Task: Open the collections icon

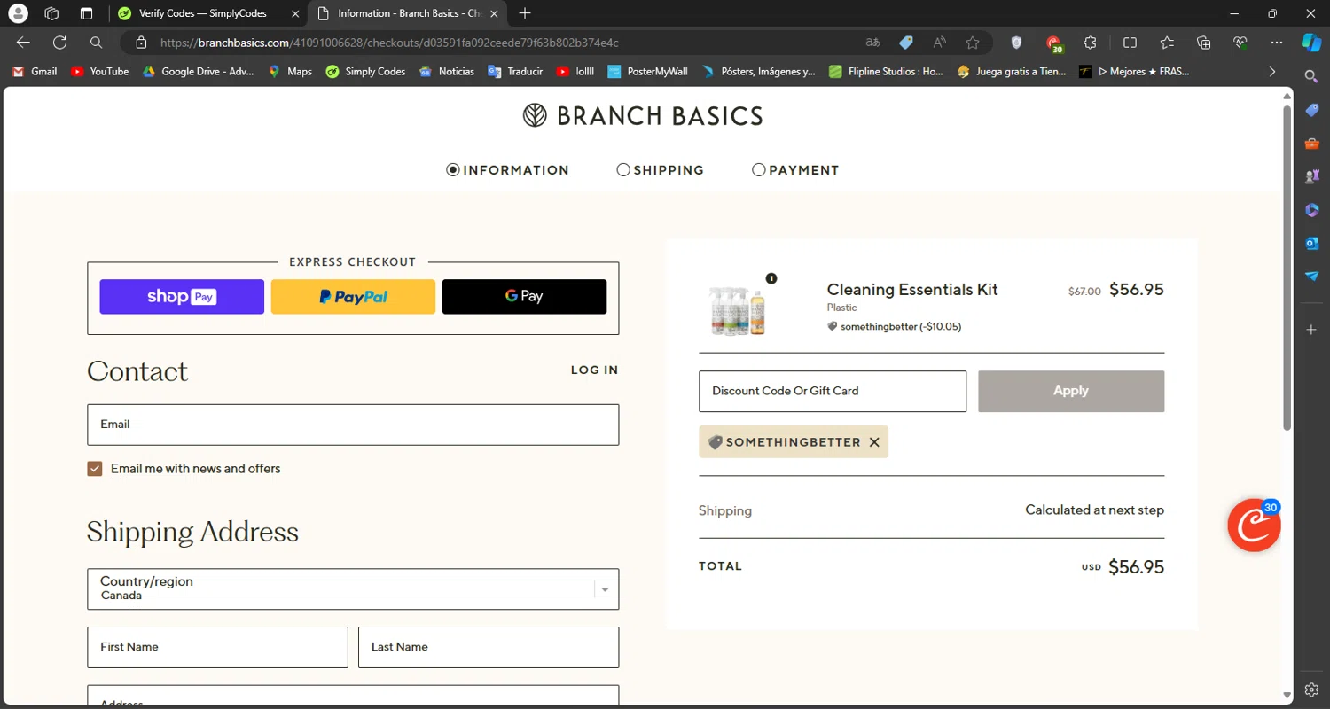Action: [1204, 43]
